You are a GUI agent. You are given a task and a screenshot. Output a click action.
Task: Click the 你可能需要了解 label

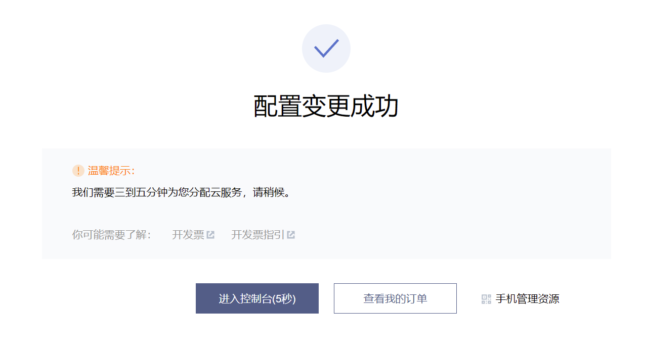pyautogui.click(x=111, y=235)
